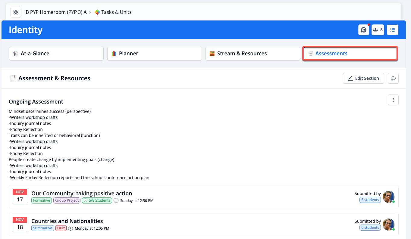The width and height of the screenshot is (411, 239).
Task: Click the apps grid icon in breadcrumb
Action: tap(16, 12)
